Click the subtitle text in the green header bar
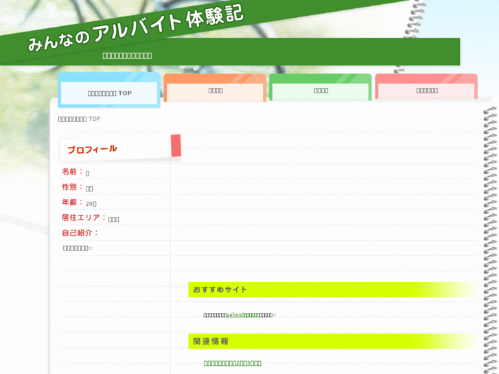This screenshot has height=374, width=499. pos(127,56)
